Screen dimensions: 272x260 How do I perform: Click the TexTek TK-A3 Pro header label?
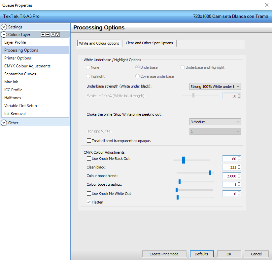(21, 16)
